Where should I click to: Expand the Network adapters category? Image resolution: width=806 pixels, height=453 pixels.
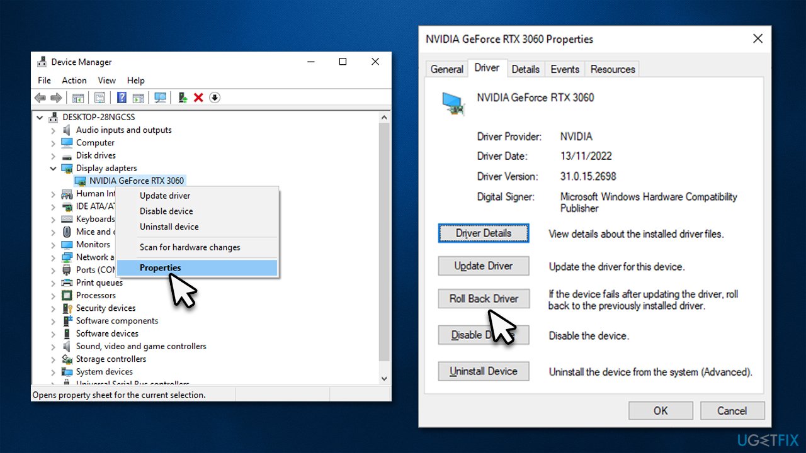54,257
